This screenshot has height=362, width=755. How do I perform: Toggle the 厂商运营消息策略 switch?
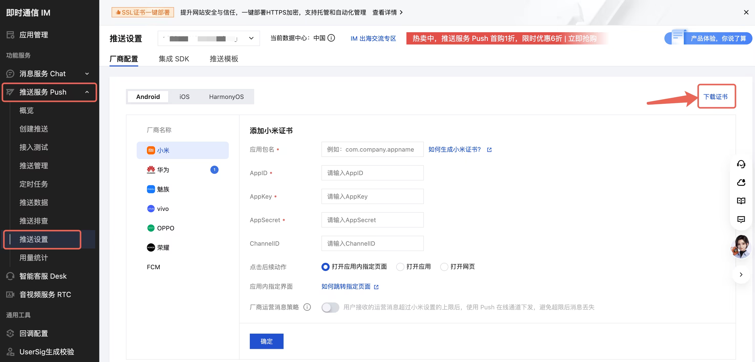330,307
